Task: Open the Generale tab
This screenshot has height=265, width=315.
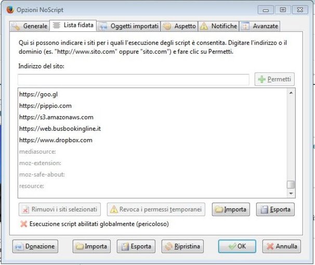Action: coord(30,26)
